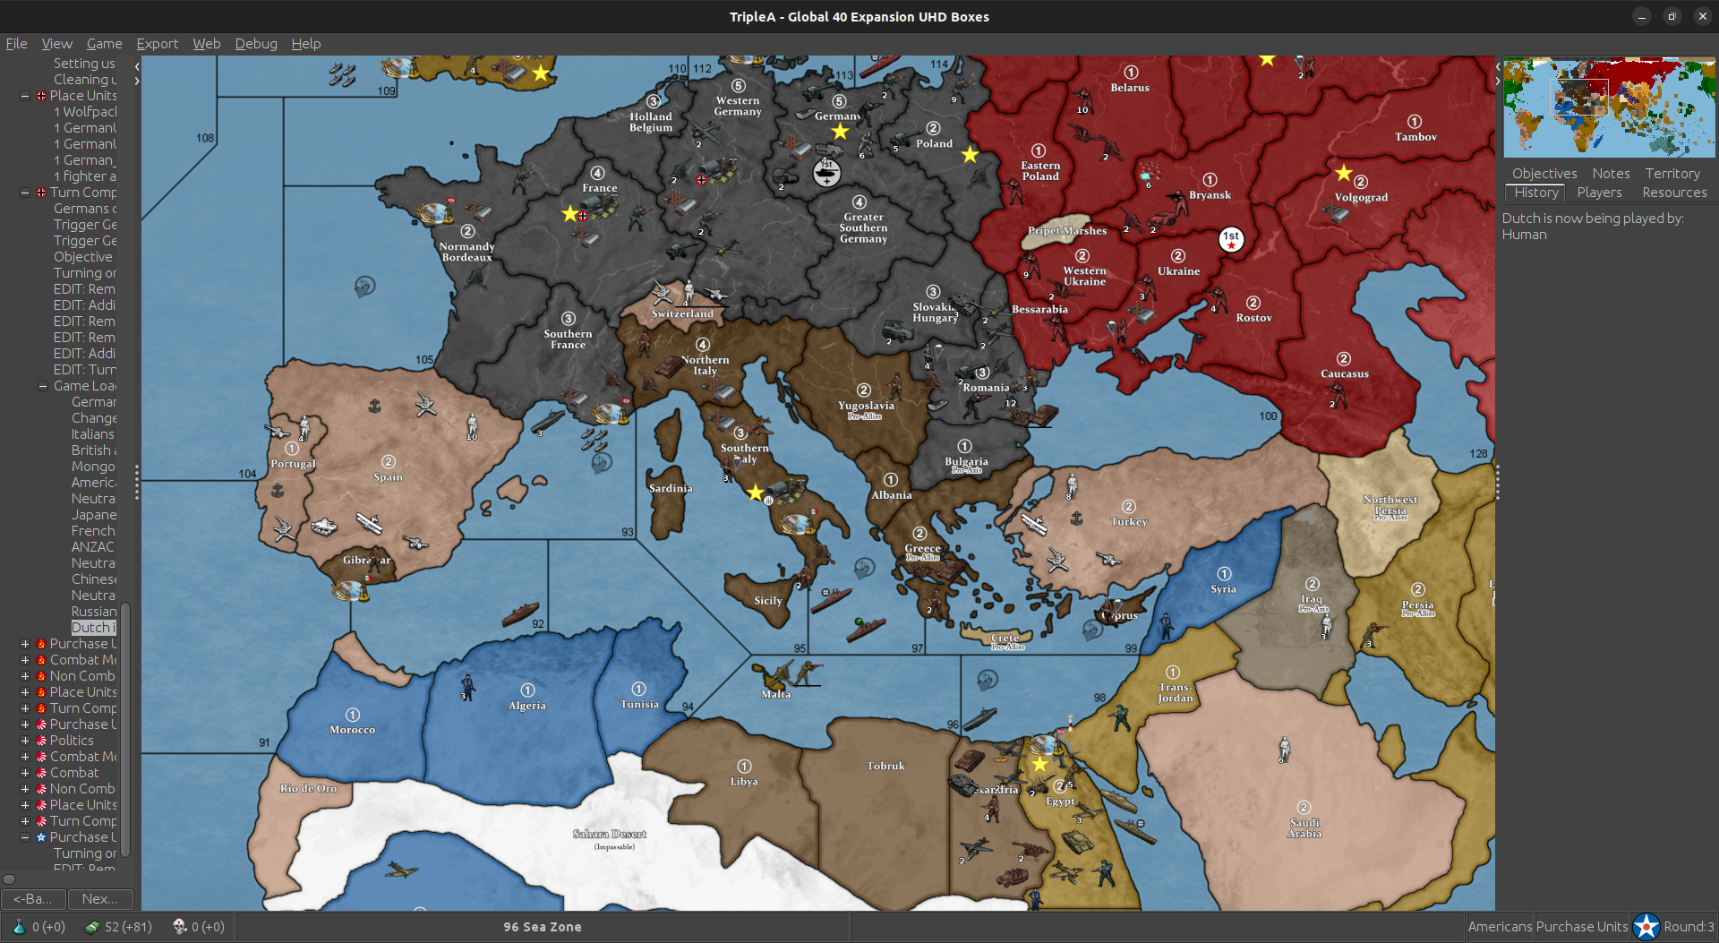Click left panel collapse arrow at top
The image size is (1719, 943).
click(x=137, y=66)
